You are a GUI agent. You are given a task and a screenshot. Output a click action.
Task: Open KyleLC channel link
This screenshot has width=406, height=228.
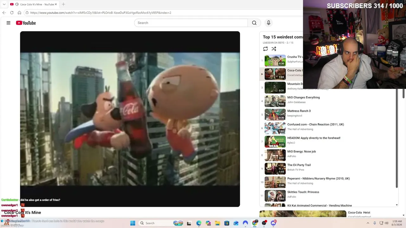coord(291,143)
